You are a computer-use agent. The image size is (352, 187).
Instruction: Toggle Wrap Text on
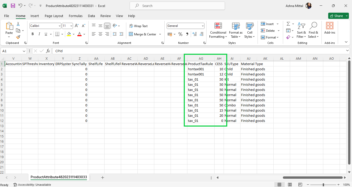[138, 26]
